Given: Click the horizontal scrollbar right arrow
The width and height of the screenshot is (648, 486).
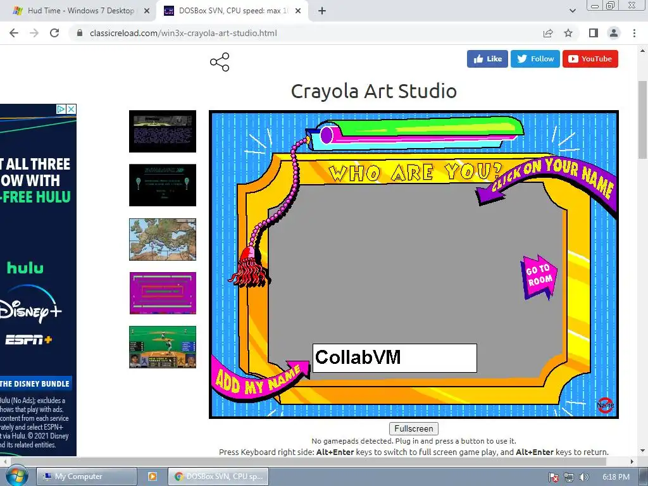Looking at the screenshot, I should click(632, 461).
